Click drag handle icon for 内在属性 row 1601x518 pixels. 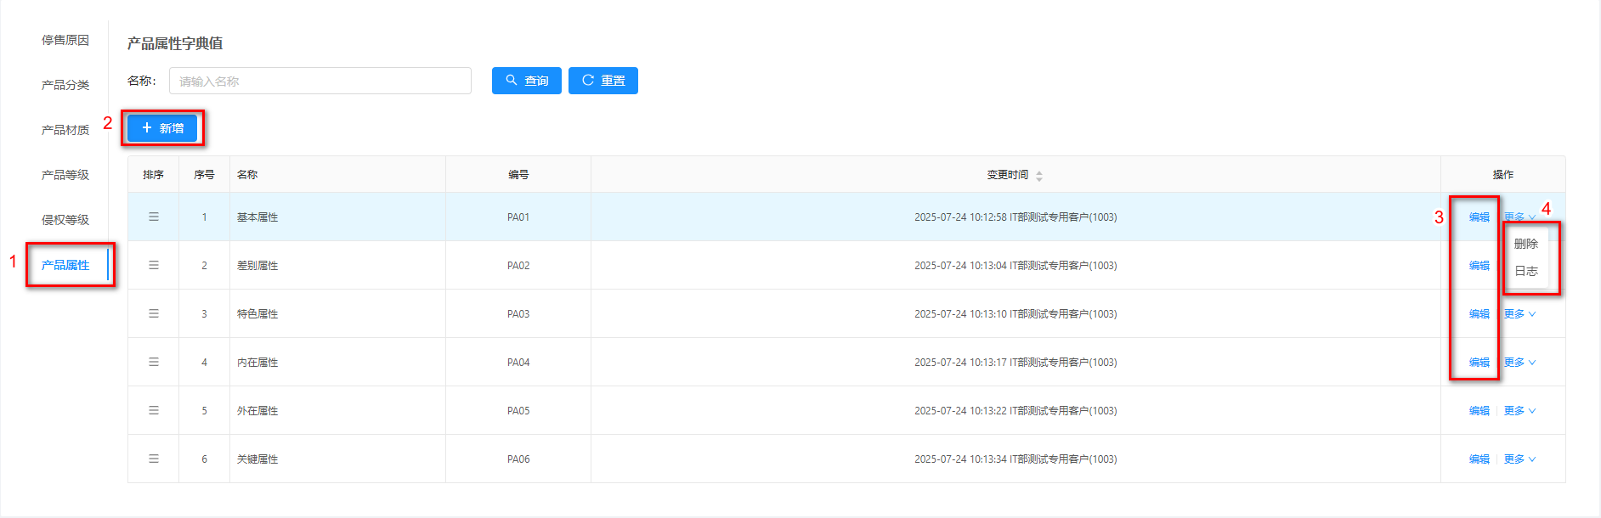pyautogui.click(x=154, y=362)
